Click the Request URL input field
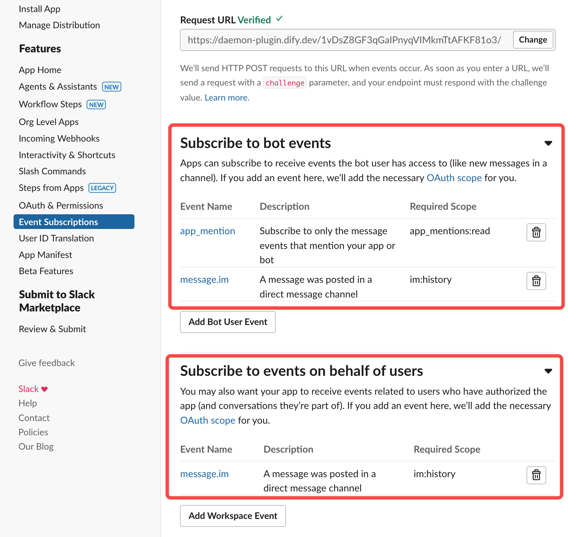 344,40
